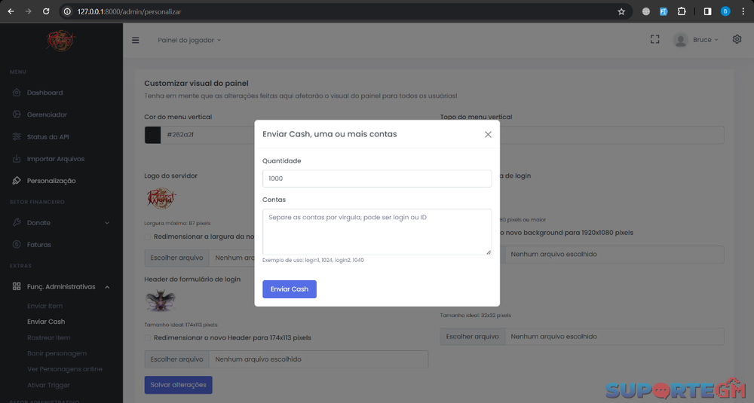Select Importar Arquivos in the sidebar
This screenshot has height=403, width=754.
point(55,159)
